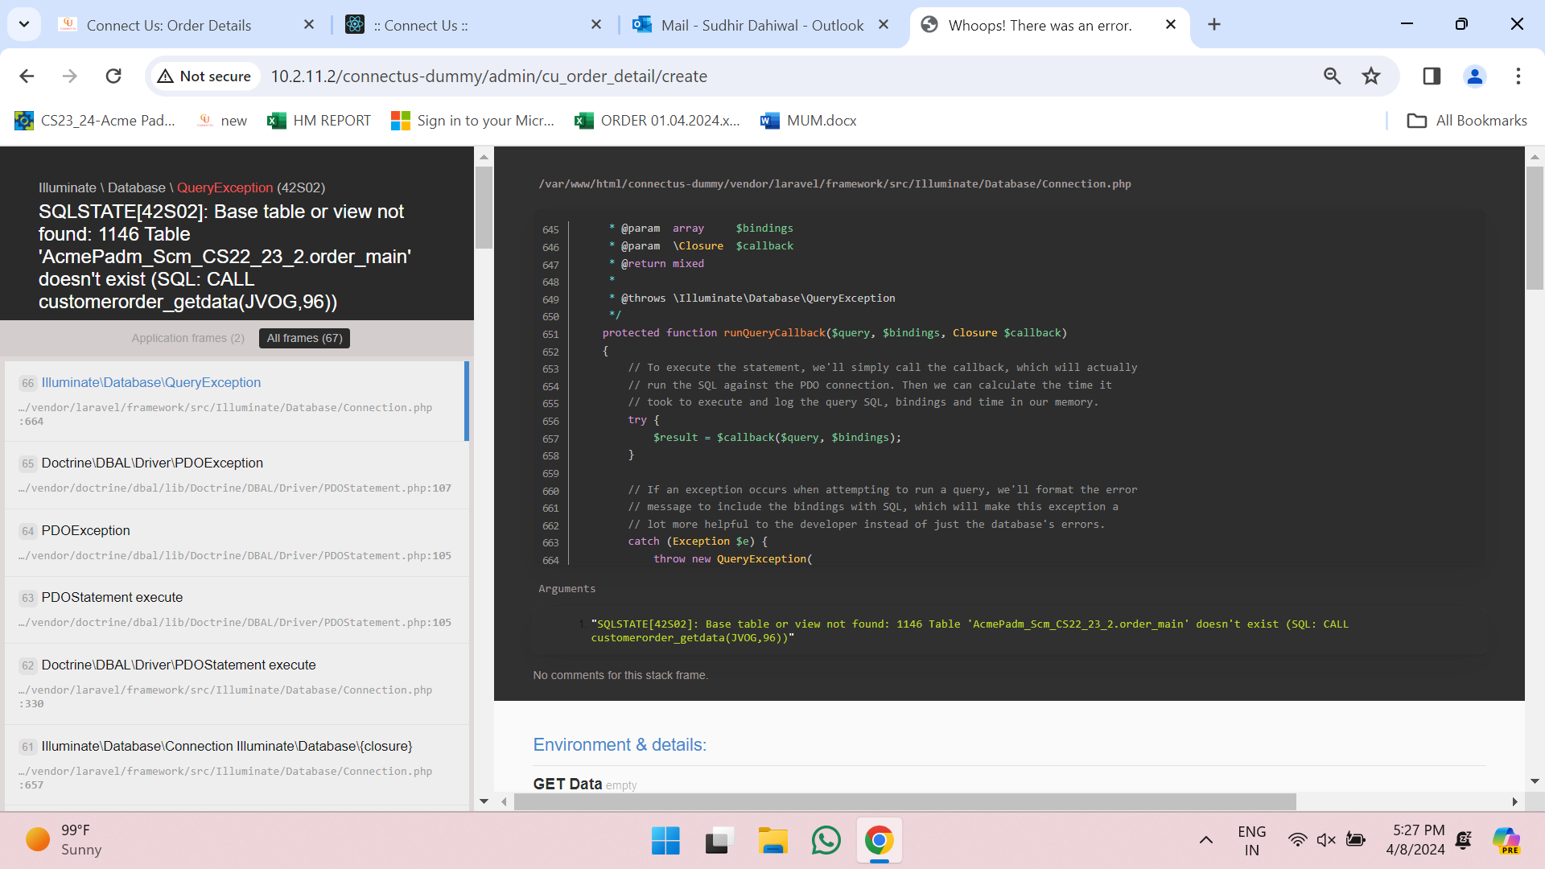Open the Chrome profile avatar menu
Image resolution: width=1545 pixels, height=869 pixels.
click(1475, 76)
